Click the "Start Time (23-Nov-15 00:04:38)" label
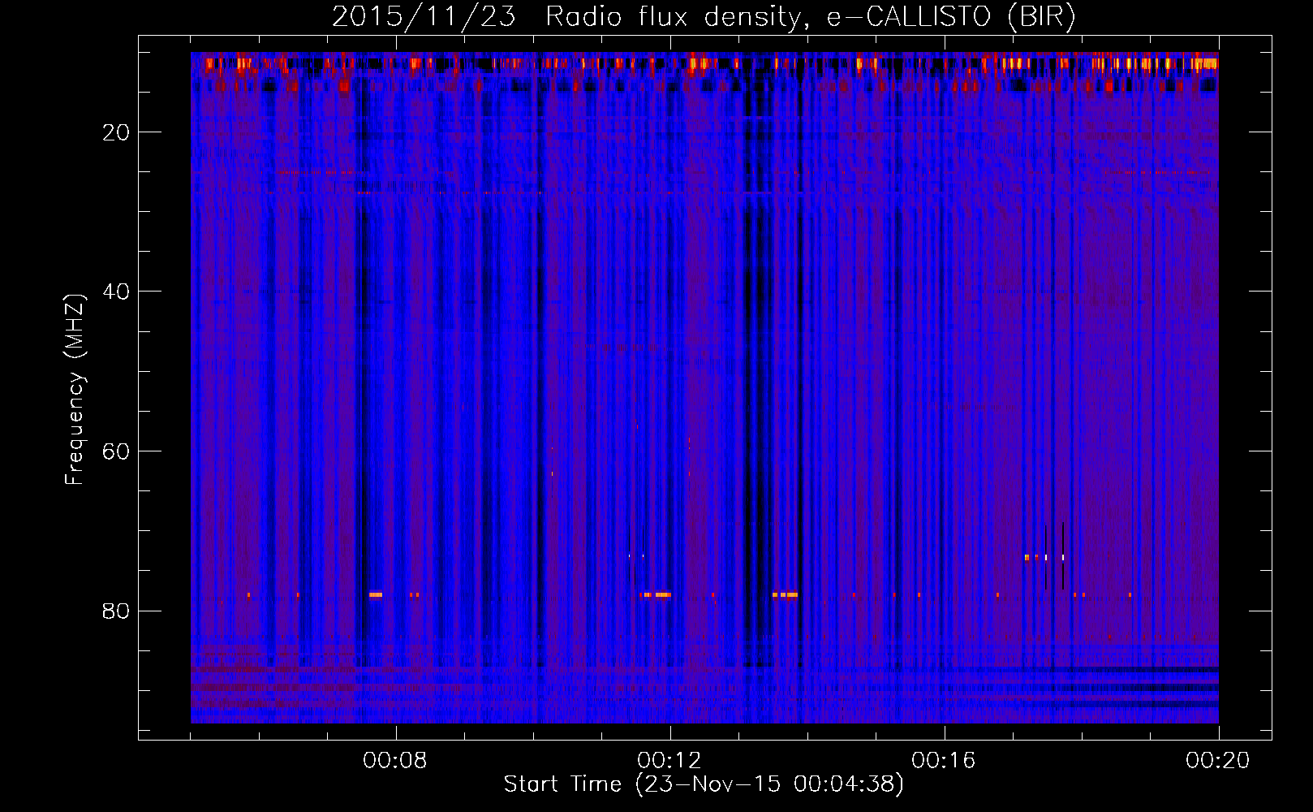 pos(704,784)
